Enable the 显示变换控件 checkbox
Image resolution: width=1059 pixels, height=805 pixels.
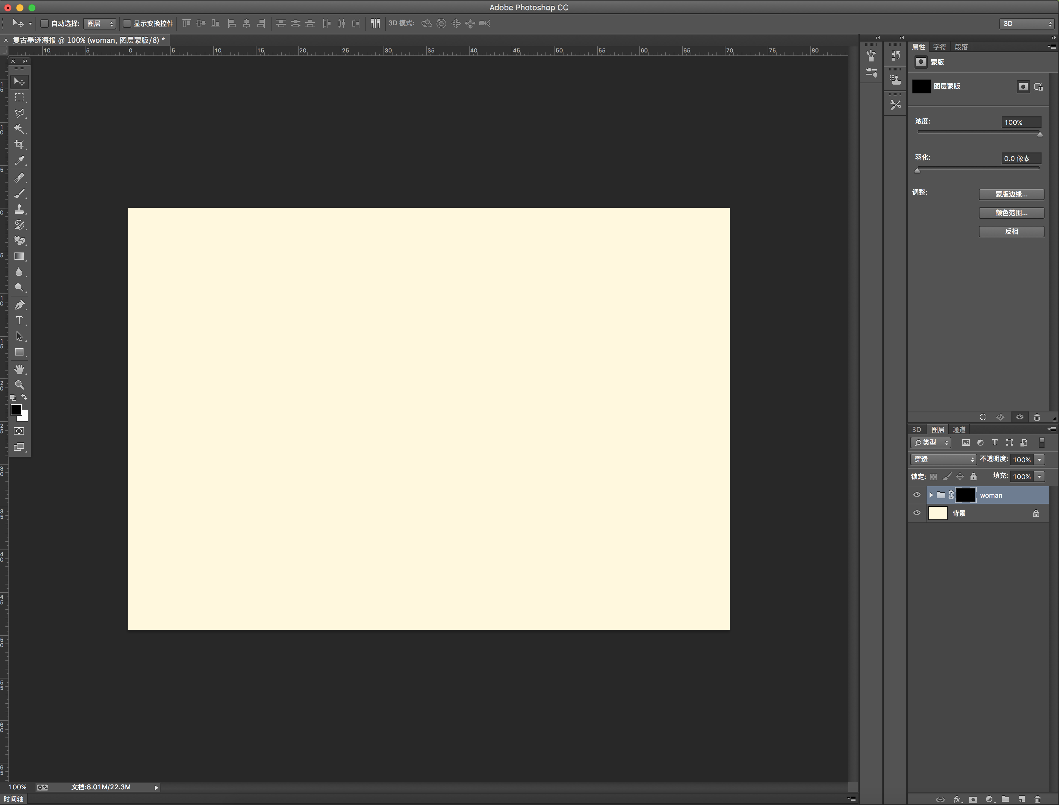tap(127, 23)
